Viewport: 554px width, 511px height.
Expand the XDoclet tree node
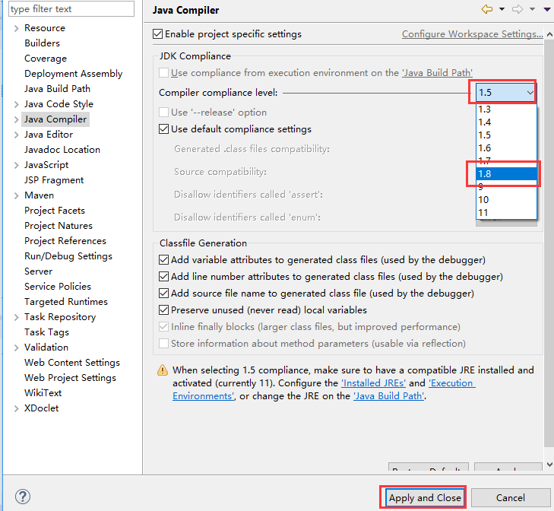[16, 408]
